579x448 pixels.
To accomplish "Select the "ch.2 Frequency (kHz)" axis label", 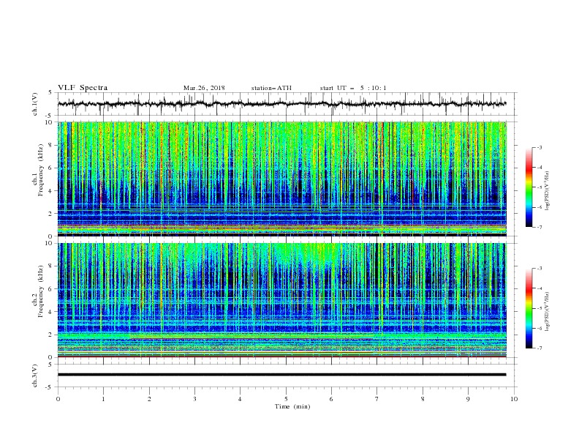I will pos(37,299).
